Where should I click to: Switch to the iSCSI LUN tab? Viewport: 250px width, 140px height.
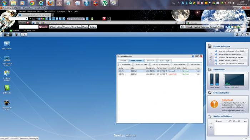pyautogui.click(x=150, y=60)
